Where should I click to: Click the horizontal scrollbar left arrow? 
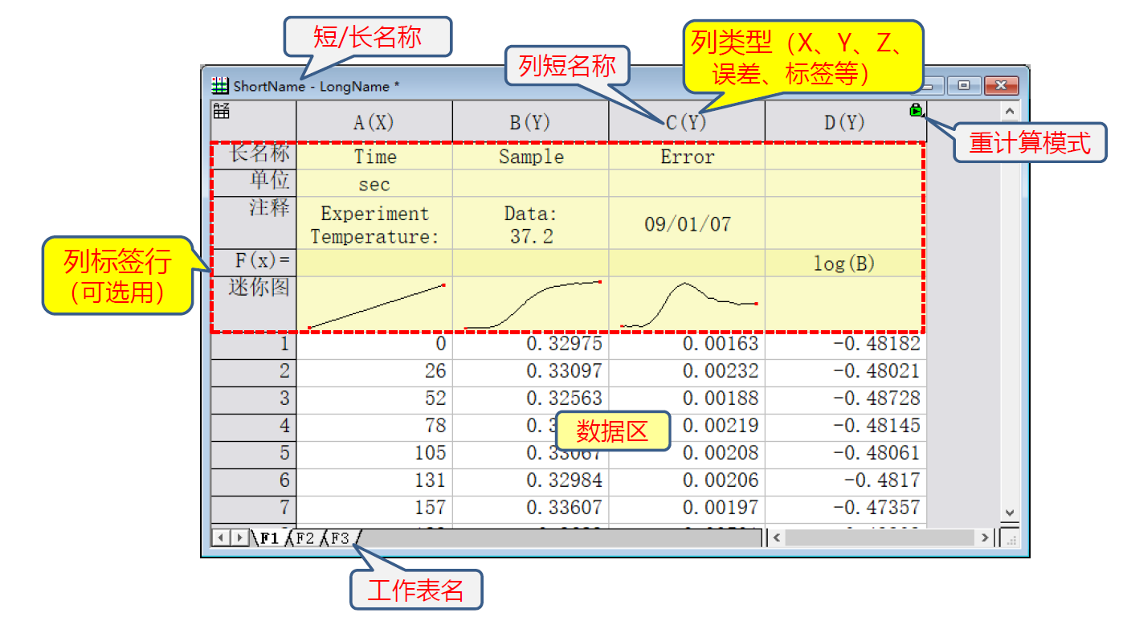click(776, 537)
